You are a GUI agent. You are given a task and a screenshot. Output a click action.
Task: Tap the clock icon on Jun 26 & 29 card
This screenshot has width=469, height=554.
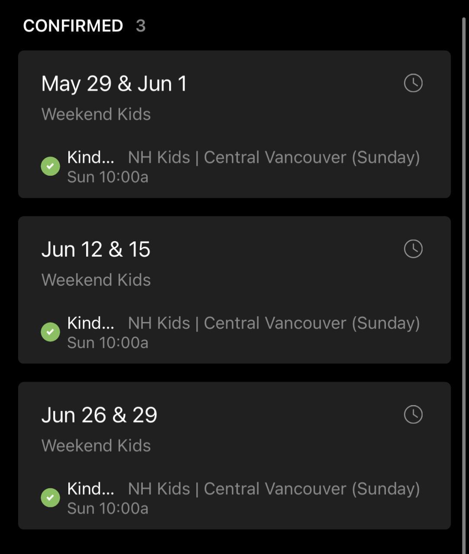[x=413, y=415]
